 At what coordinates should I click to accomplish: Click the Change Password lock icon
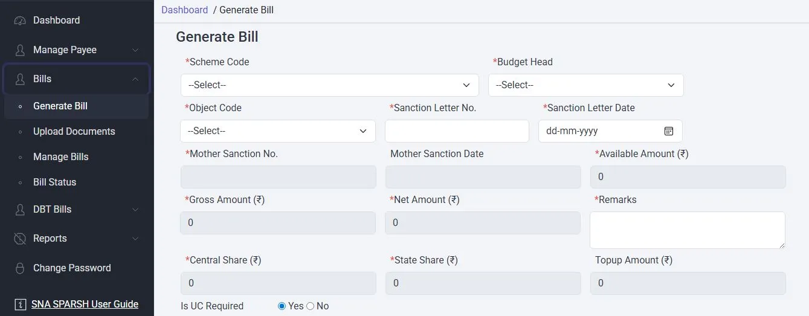pos(21,268)
